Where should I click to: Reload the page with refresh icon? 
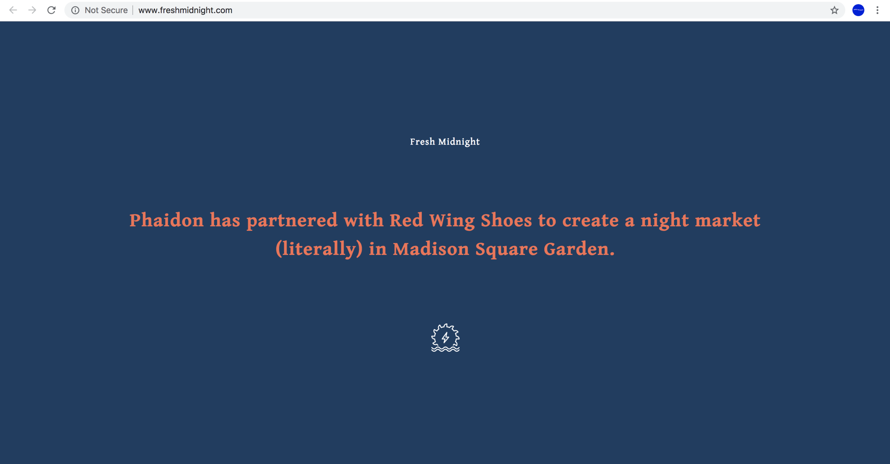pos(52,10)
